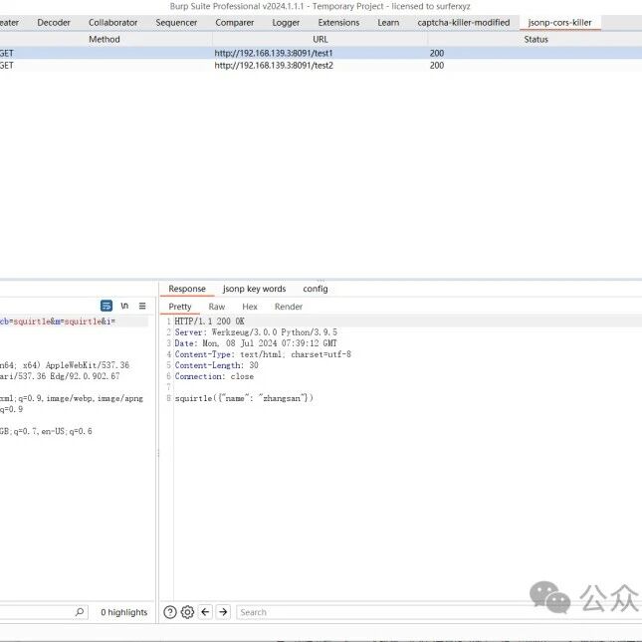Click the cb=squirtle request parameter line
Viewport: 642px width, 642px height.
(58, 321)
